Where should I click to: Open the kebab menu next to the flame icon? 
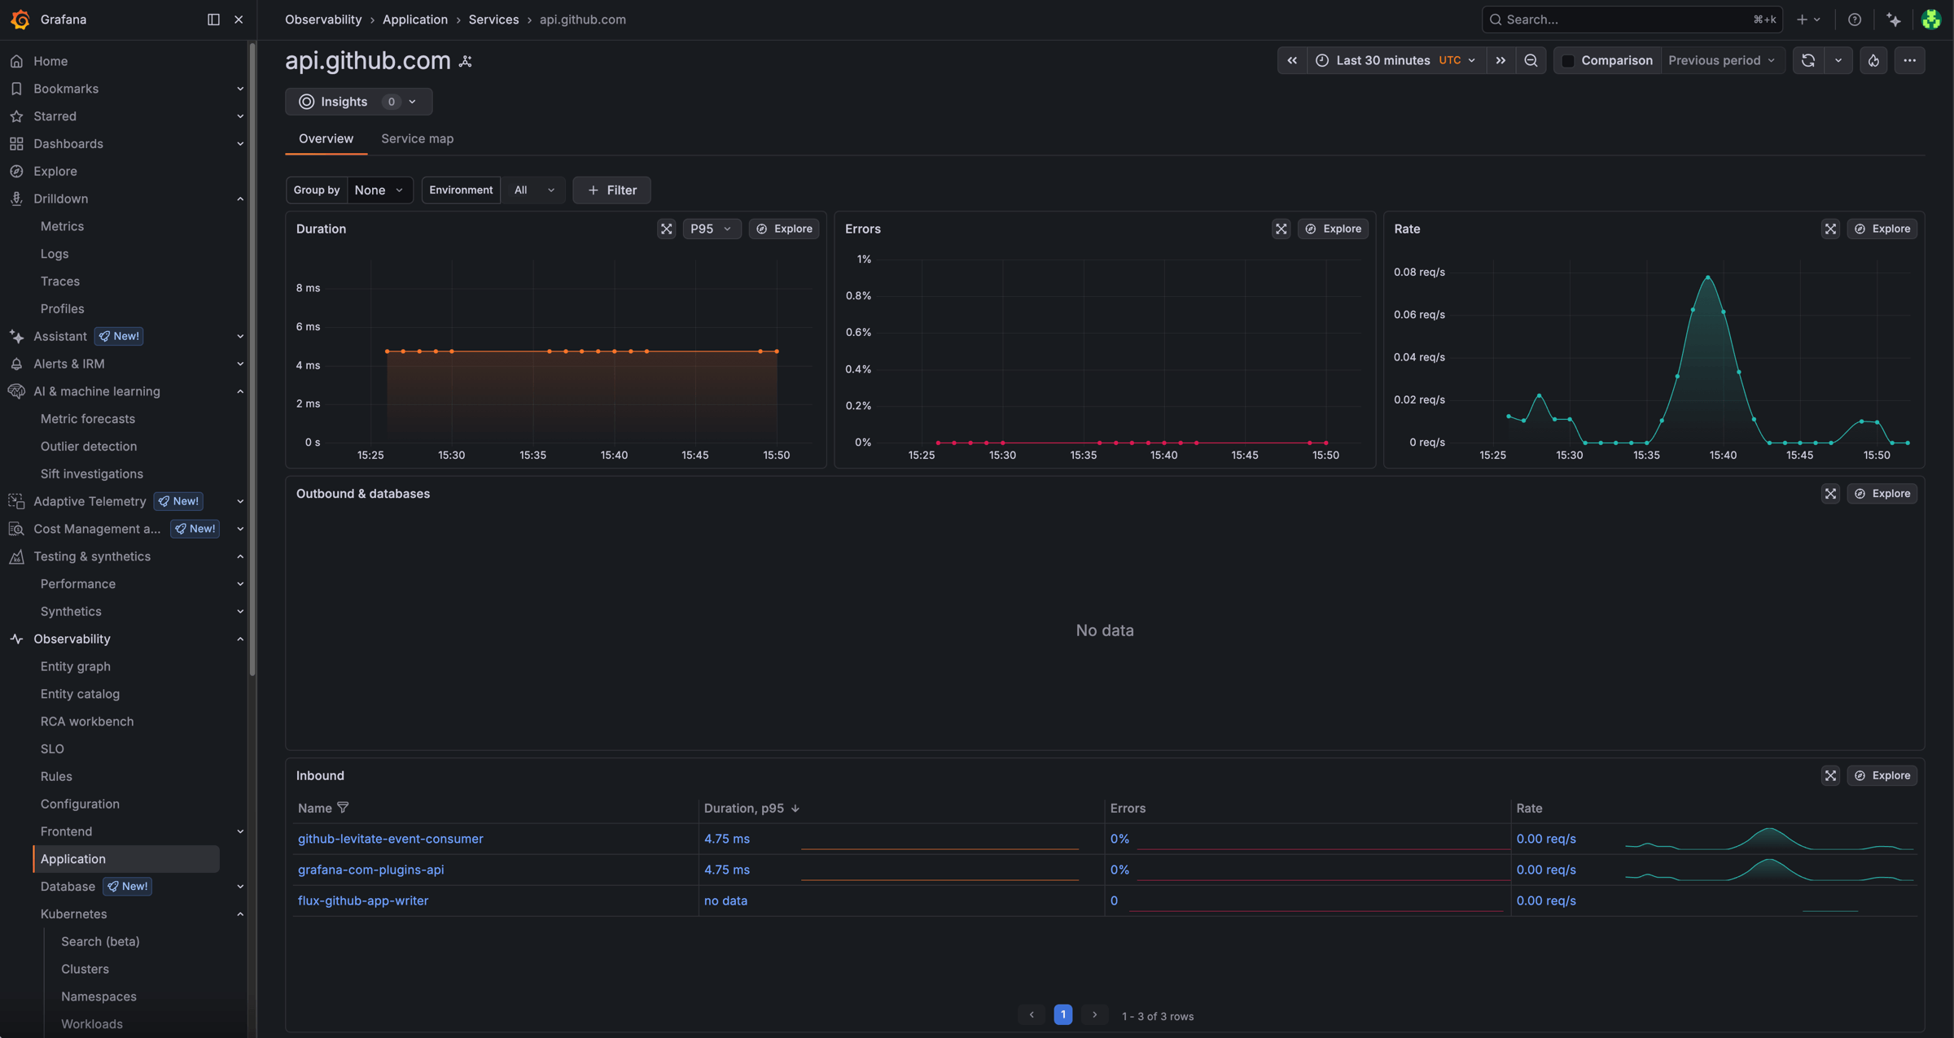pyautogui.click(x=1911, y=59)
